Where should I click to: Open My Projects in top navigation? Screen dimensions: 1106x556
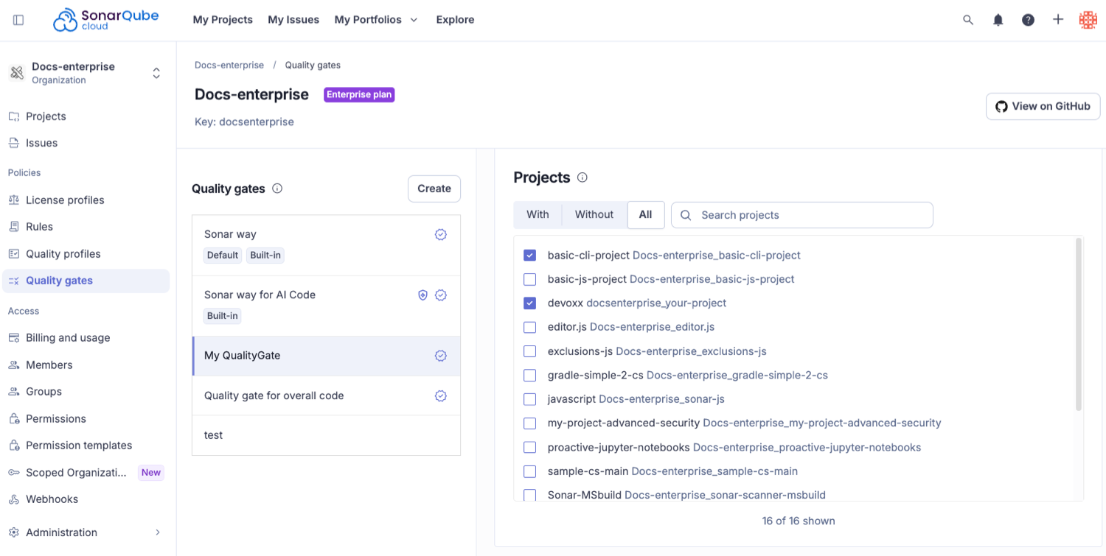pyautogui.click(x=223, y=20)
